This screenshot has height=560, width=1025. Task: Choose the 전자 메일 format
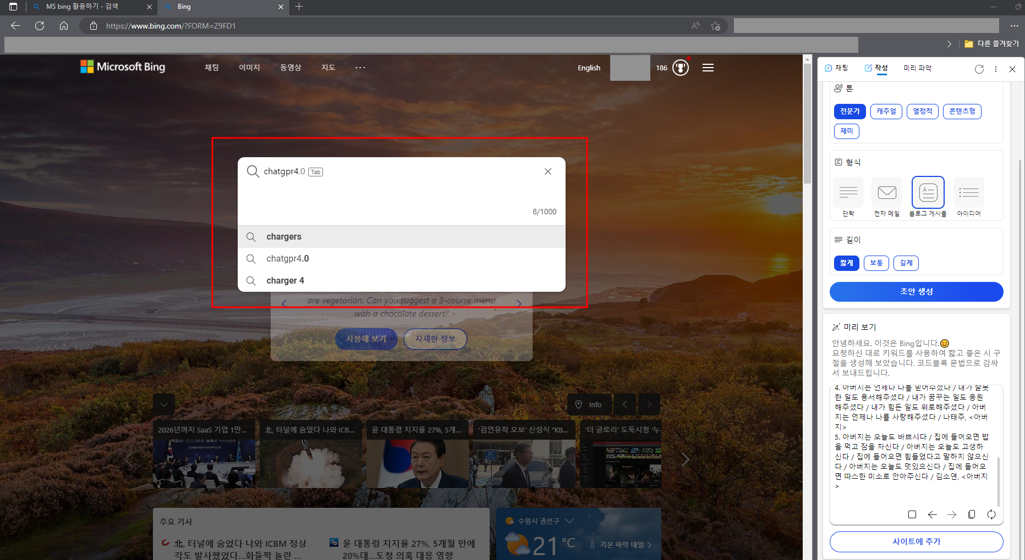point(887,197)
